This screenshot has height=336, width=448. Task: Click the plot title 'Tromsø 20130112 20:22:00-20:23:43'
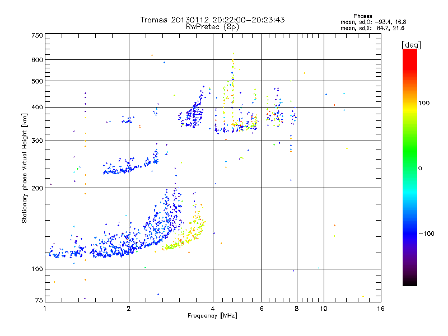click(212, 20)
